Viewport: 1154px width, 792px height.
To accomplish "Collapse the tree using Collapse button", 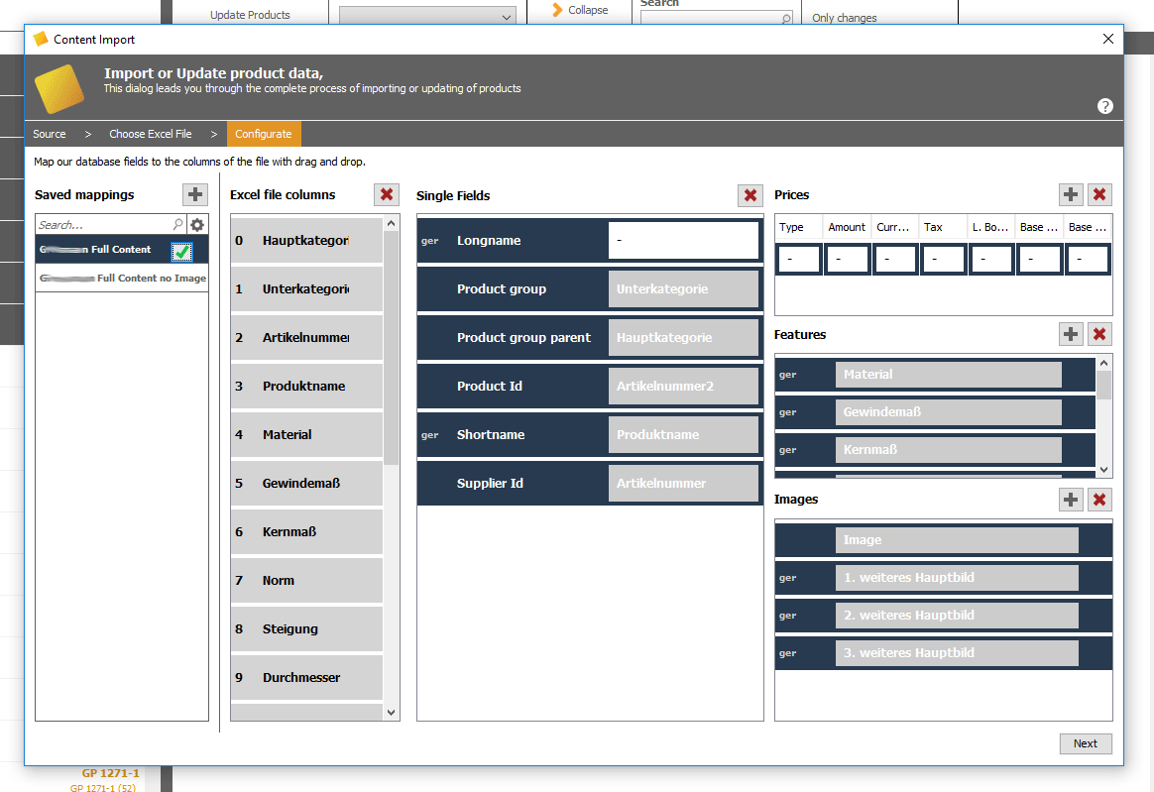I will [x=580, y=10].
